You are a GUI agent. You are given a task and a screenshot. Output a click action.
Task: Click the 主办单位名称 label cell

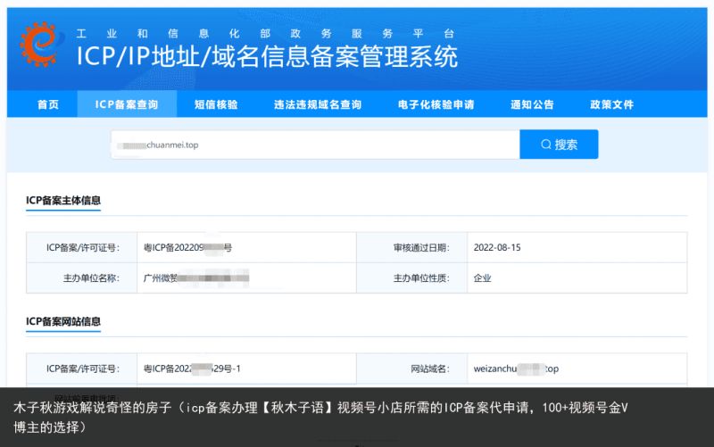[x=82, y=278]
